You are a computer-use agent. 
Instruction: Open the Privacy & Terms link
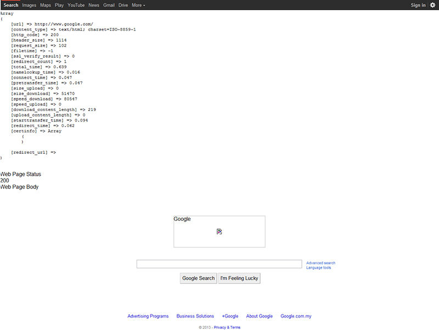[226, 326]
